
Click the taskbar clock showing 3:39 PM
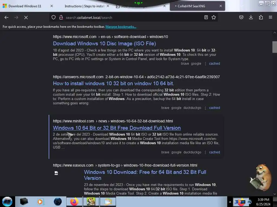[x=263, y=202]
